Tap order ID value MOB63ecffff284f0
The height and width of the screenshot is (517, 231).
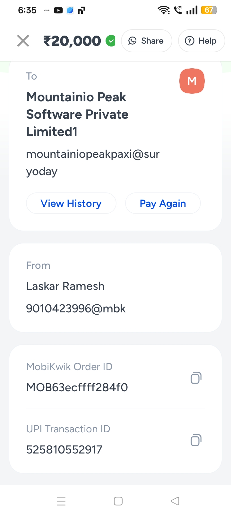(x=77, y=387)
